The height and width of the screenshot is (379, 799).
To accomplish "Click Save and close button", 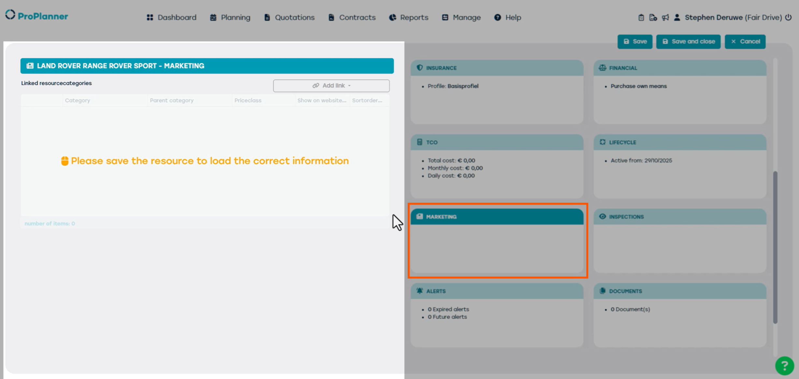I will [688, 42].
